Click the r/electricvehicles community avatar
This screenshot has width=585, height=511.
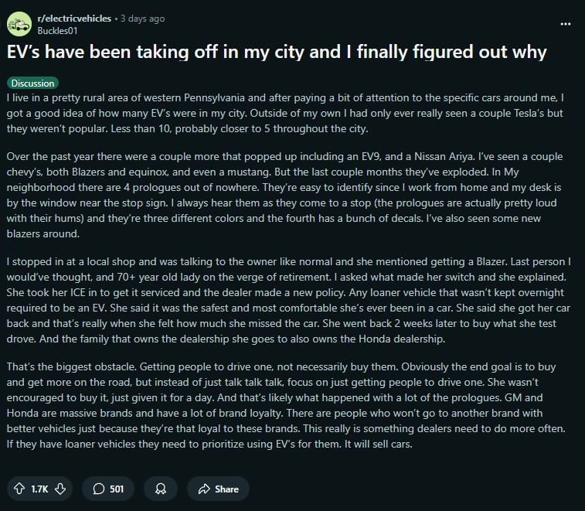click(19, 24)
